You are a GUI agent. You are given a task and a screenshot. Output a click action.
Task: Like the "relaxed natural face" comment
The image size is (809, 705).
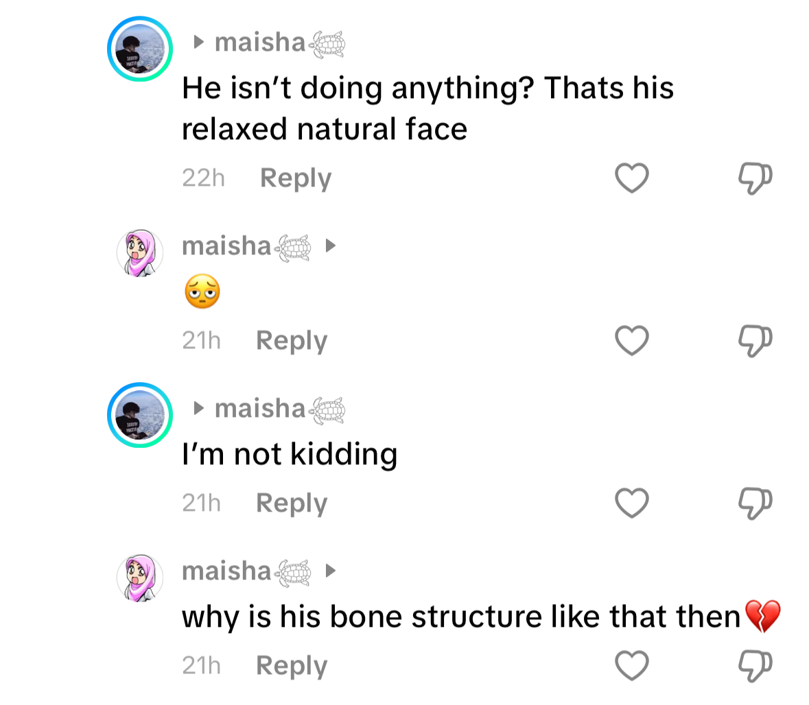click(631, 178)
